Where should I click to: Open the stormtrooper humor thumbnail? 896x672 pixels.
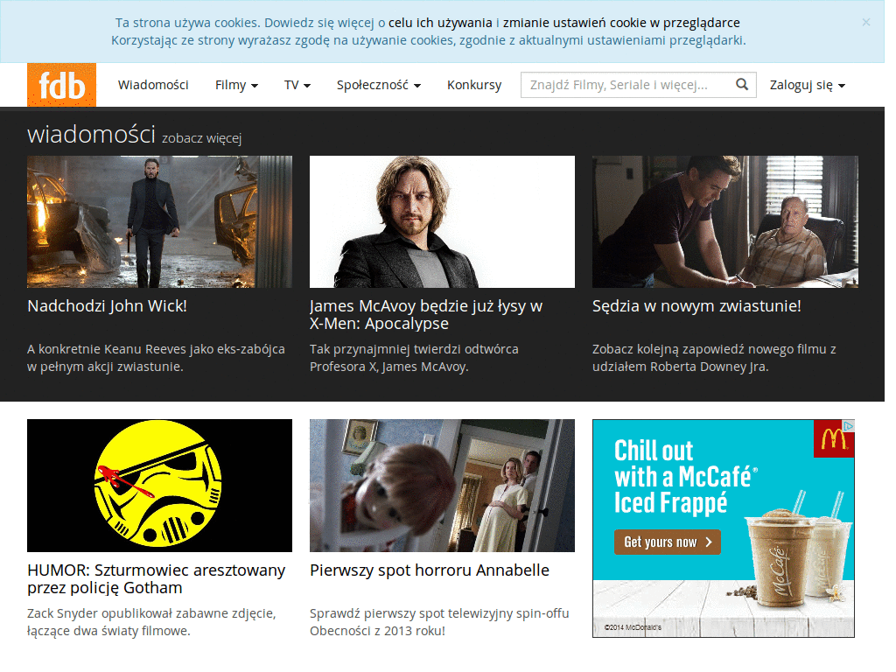tap(159, 486)
